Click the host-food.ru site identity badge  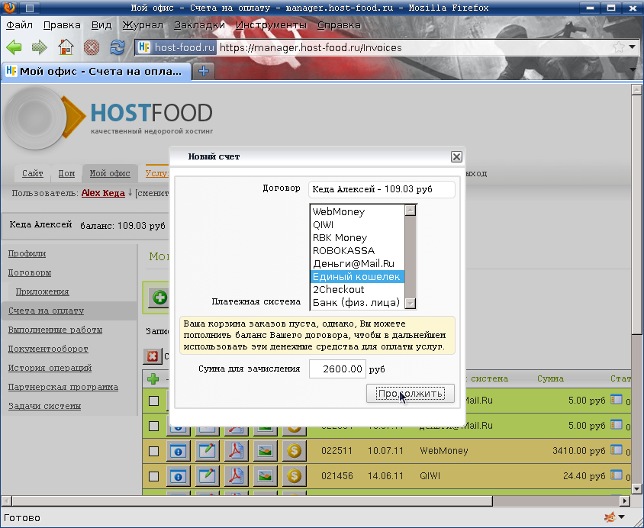click(175, 47)
